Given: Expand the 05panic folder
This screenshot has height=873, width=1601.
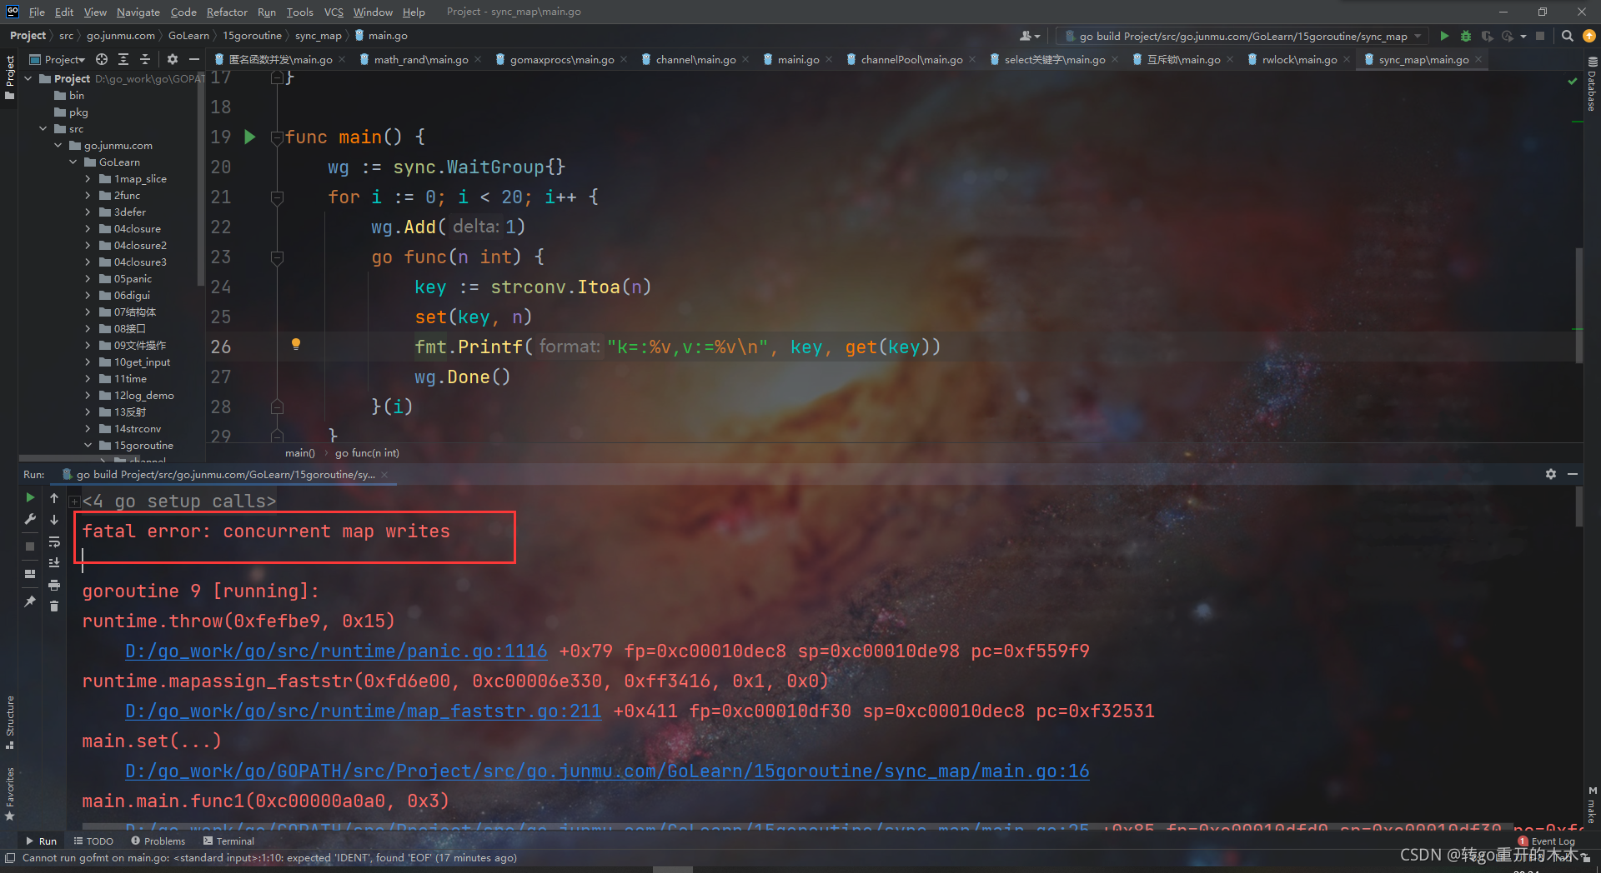Looking at the screenshot, I should [88, 278].
